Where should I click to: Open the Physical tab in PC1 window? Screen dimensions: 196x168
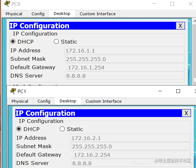pyautogui.click(x=20, y=101)
